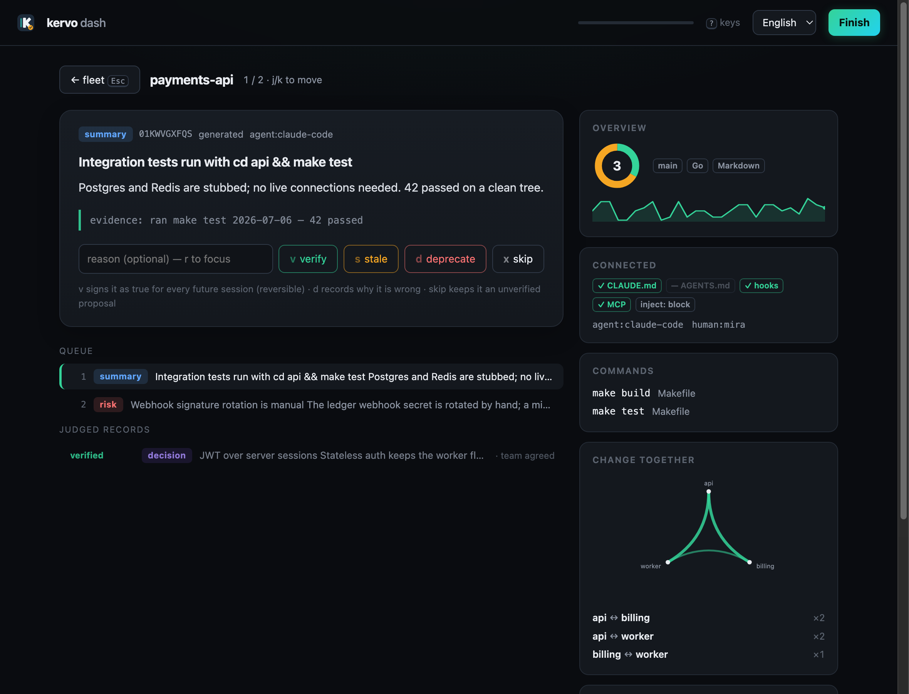Click the page vertical scrollbar
Viewport: 909px width, 694px height.
[903, 260]
